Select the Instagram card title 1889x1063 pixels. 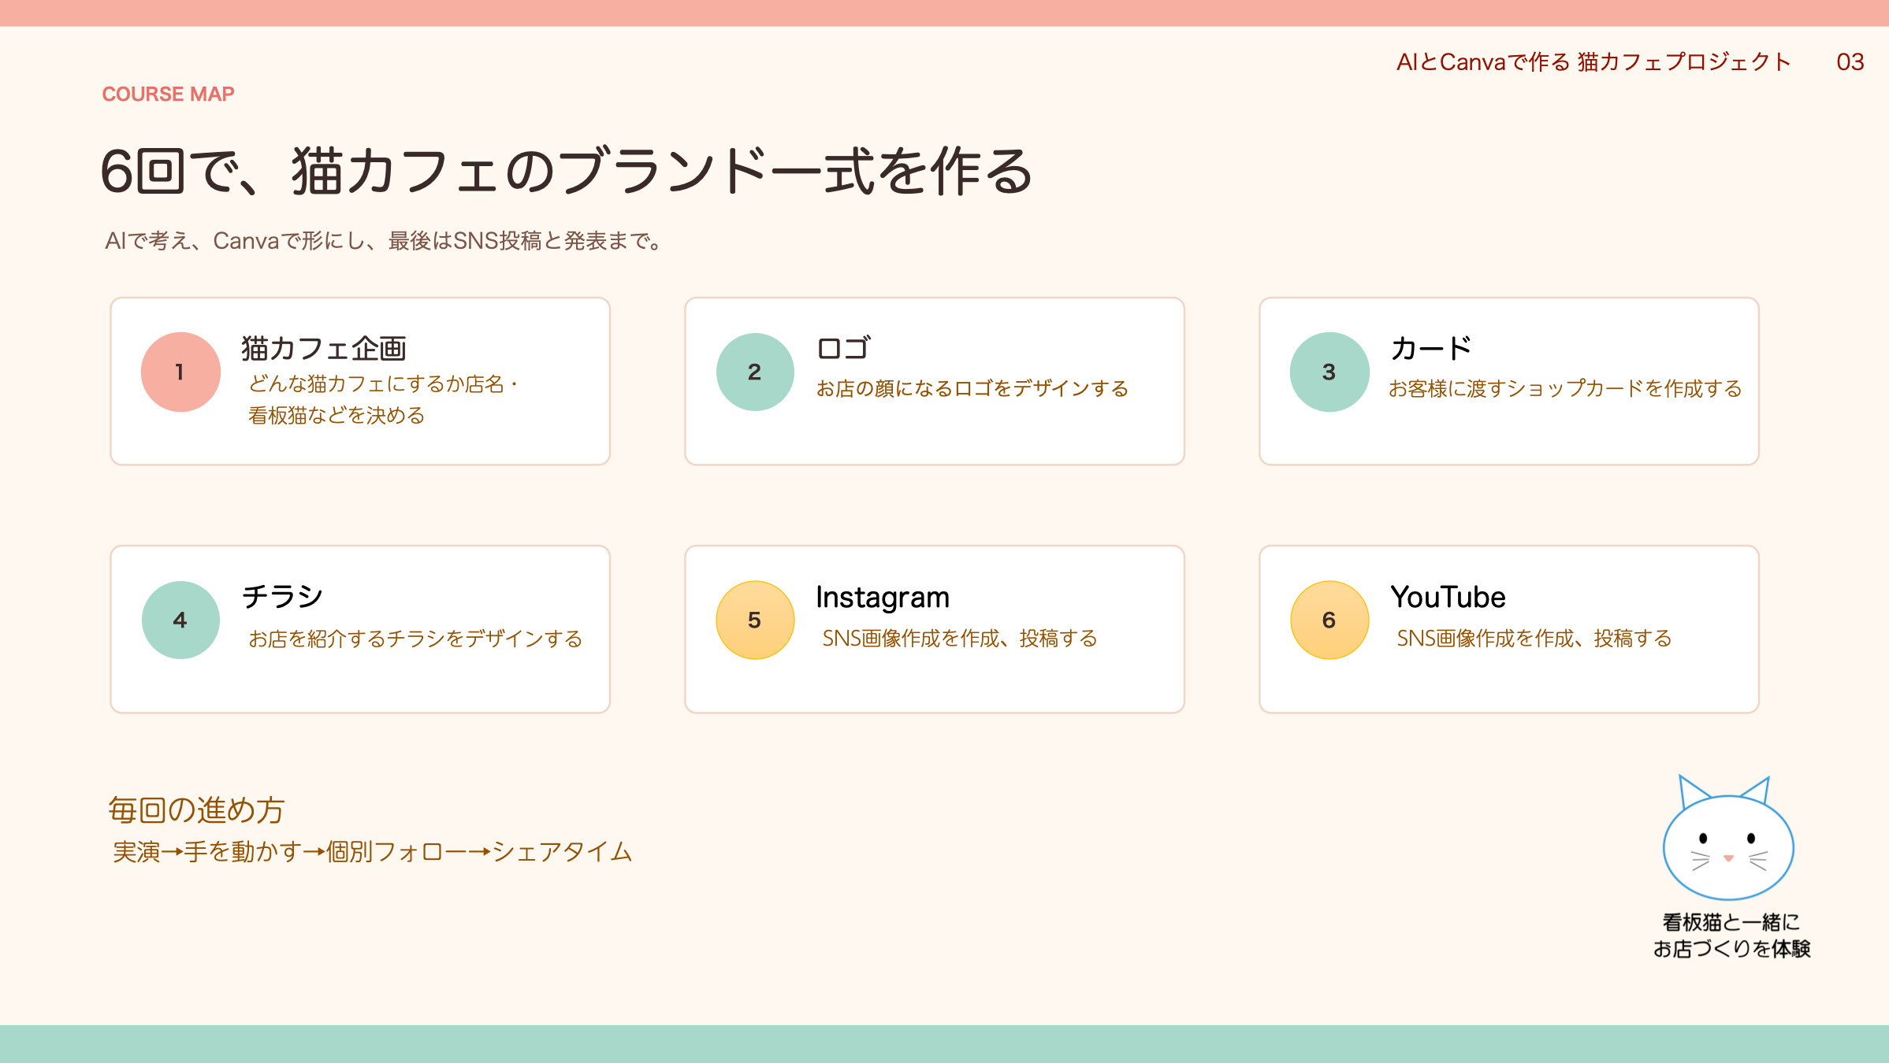point(883,598)
